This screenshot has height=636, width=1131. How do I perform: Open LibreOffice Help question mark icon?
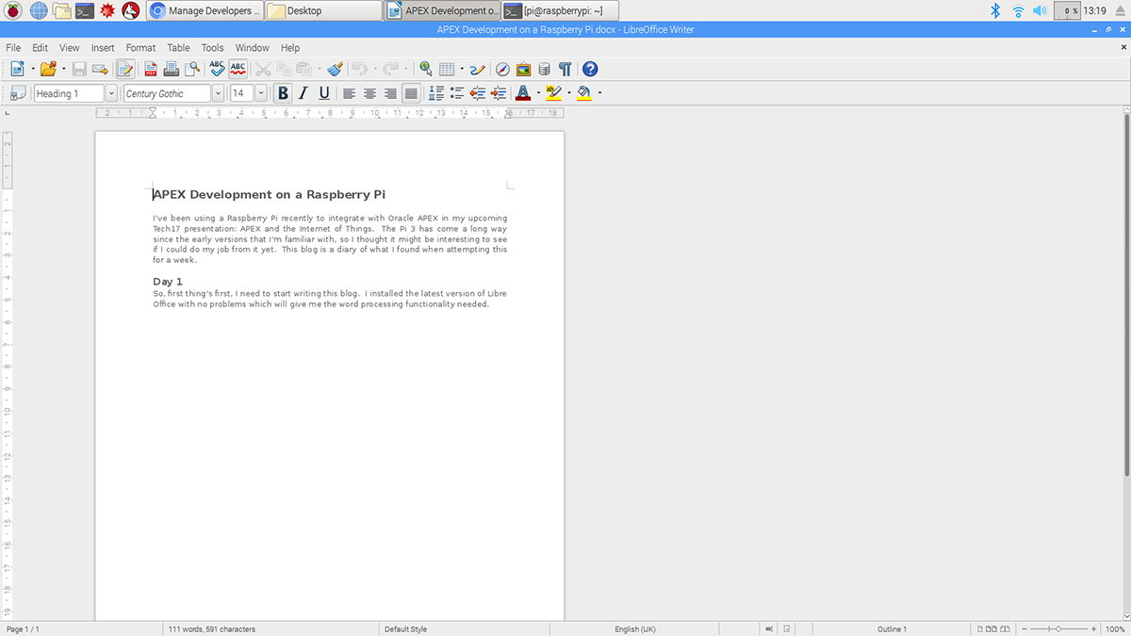pos(590,69)
